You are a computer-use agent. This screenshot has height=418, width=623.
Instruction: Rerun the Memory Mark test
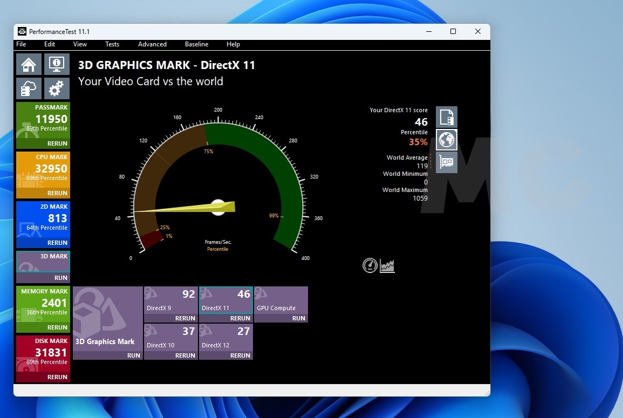click(57, 327)
